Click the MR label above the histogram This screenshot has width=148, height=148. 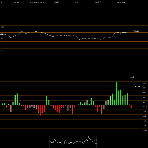click(x=132, y=77)
